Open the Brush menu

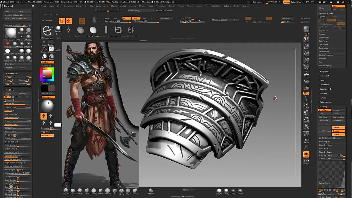click(x=51, y=6)
